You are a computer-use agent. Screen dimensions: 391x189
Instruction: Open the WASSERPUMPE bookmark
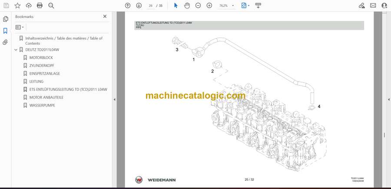(x=42, y=105)
